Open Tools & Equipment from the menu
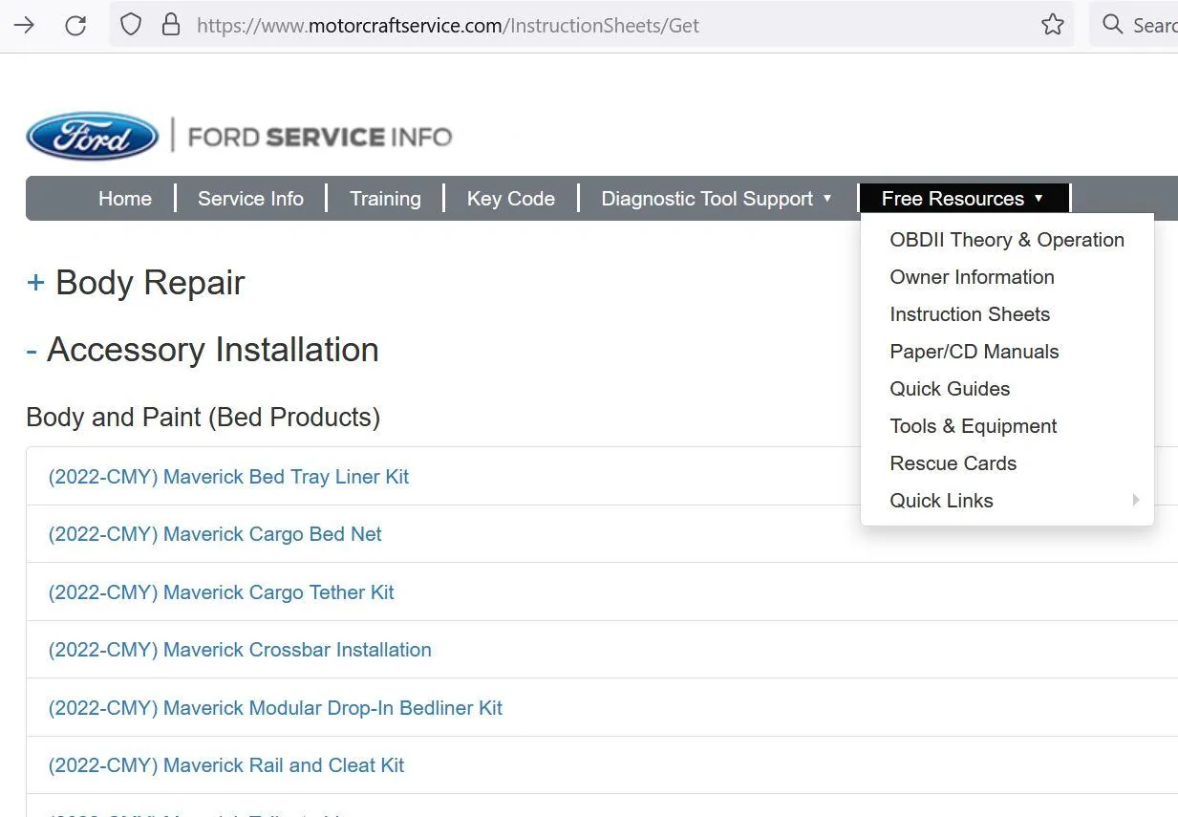Screen dimensions: 1178x817 point(973,426)
